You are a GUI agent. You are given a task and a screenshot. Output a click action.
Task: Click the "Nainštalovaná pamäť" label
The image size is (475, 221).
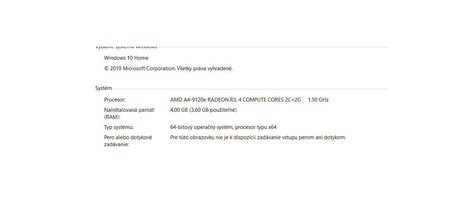129,110
